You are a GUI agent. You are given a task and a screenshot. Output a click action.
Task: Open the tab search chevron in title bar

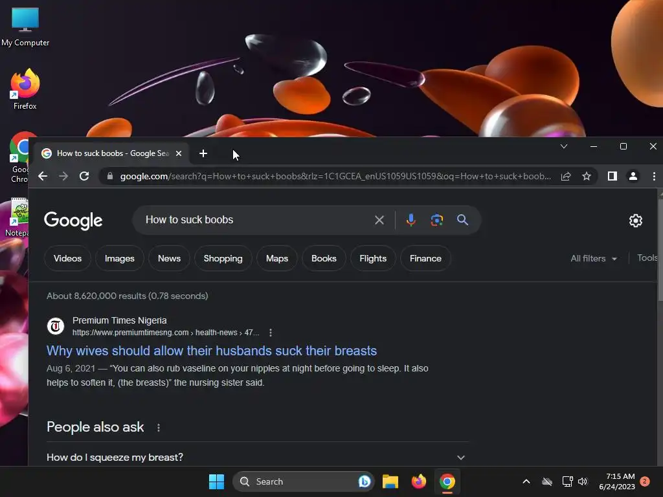click(x=564, y=146)
